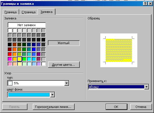Image resolution: width=154 pixels, height=113 pixels.
Task: Pick the light turquoise swatch in the last row
Action: [29, 64]
